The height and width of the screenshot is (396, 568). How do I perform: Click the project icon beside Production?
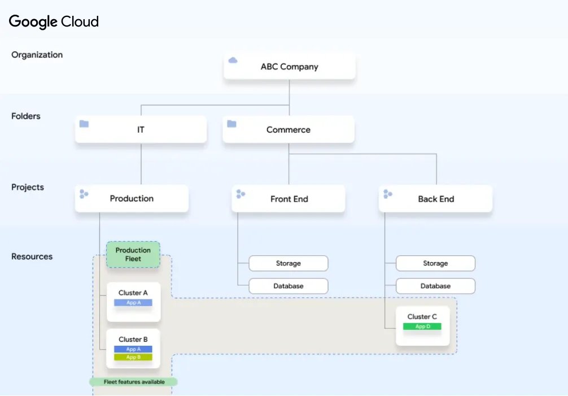coord(84,194)
